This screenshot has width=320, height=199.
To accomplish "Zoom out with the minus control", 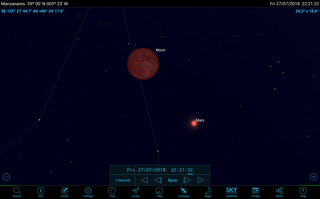I will click(6, 177).
